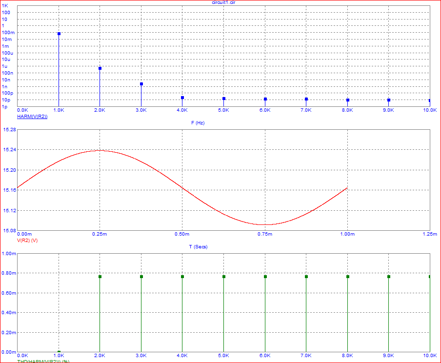441x363 pixels.
Task: Select the 5.0K harmonic data point in the blue plot
Action: (224, 99)
